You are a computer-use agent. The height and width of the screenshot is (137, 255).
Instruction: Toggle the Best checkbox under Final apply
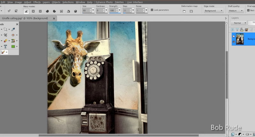249,10
